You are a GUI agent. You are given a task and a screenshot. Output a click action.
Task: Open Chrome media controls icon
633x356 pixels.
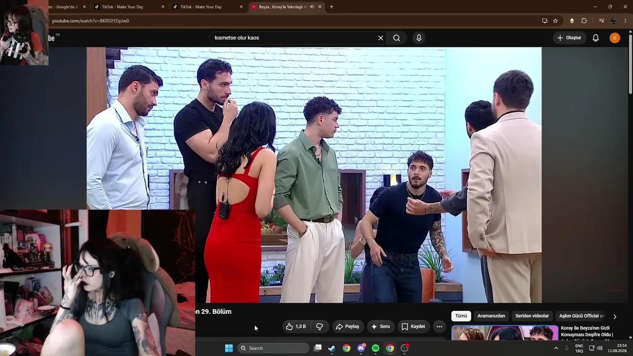601,21
